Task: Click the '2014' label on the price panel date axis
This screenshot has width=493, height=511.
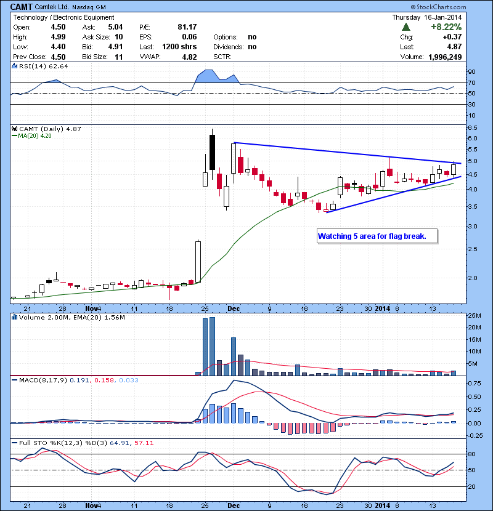Action: (x=383, y=308)
